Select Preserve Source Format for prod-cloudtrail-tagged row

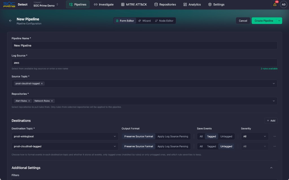(x=139, y=146)
